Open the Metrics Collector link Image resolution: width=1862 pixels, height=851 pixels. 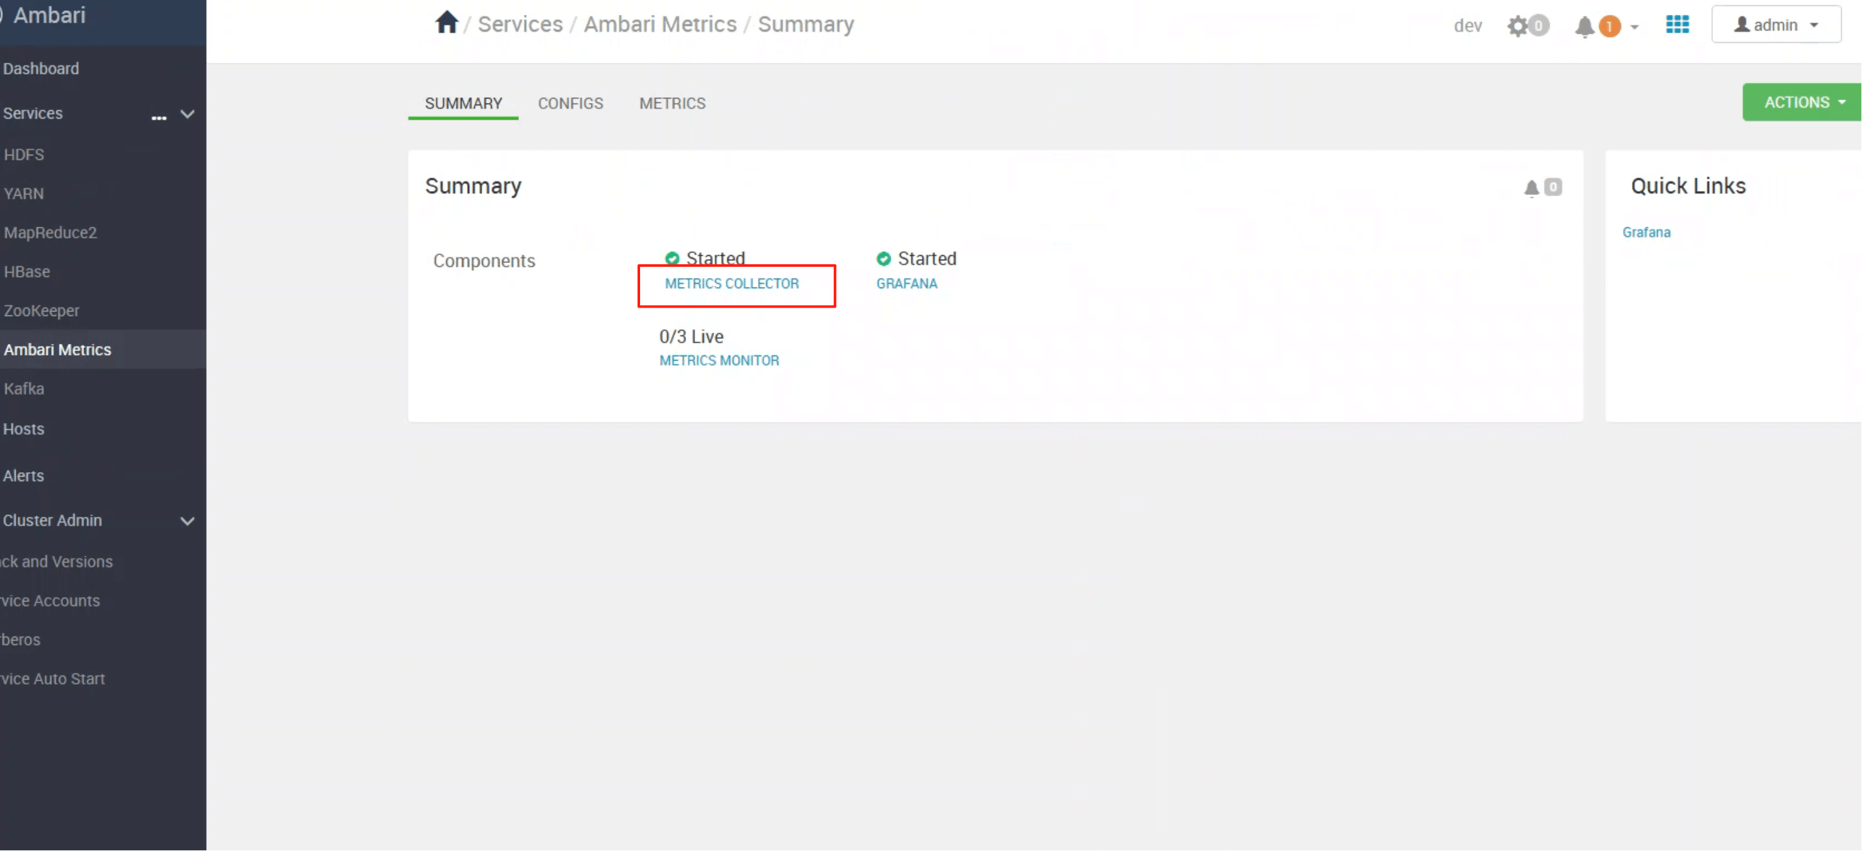pyautogui.click(x=731, y=284)
